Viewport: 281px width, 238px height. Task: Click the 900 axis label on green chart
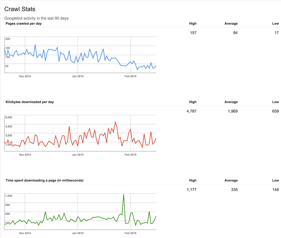point(7,205)
